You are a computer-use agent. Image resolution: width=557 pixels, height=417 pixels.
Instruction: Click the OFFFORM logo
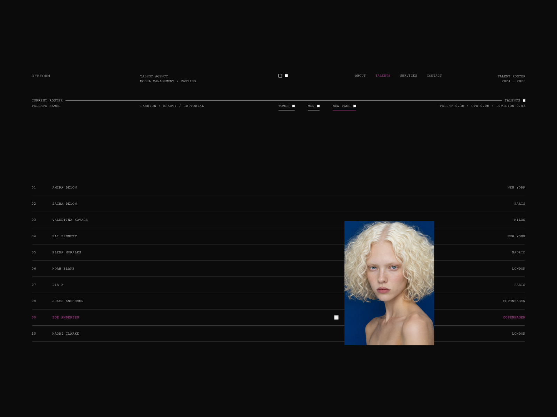click(x=41, y=76)
